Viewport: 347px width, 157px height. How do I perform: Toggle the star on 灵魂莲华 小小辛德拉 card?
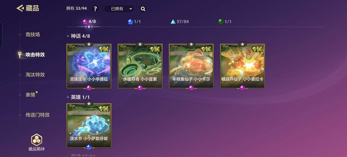coord(89,44)
